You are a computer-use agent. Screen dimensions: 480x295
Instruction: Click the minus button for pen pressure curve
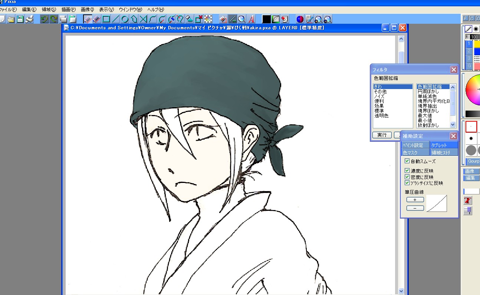coord(415,208)
